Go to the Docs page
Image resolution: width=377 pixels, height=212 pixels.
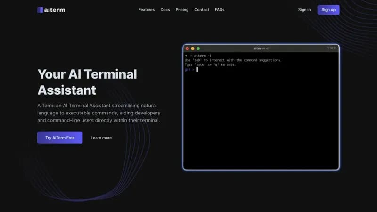click(x=165, y=10)
